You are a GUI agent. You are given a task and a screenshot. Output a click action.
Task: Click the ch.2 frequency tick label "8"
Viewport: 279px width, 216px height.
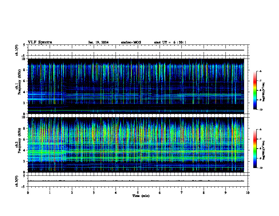point(24,128)
